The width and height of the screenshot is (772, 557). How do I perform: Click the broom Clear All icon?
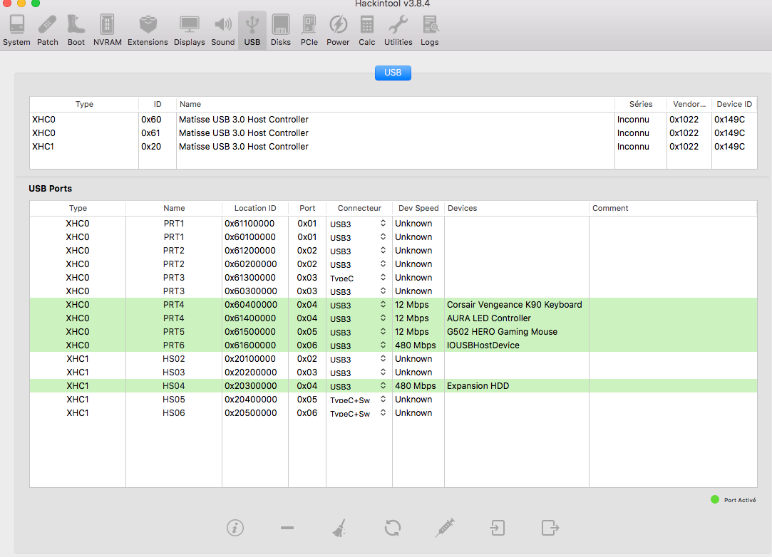[x=339, y=528]
